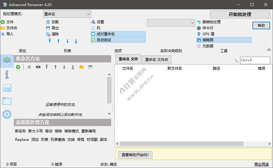
Task: Open the name collision rule dropdown
Action: pyautogui.click(x=171, y=23)
